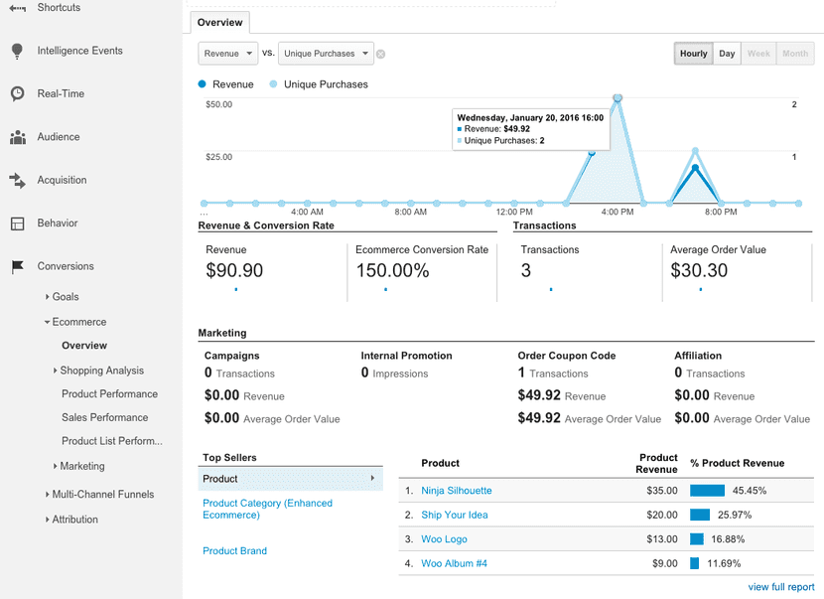
Task: Open the Unique Purchases metric dropdown
Action: point(326,54)
